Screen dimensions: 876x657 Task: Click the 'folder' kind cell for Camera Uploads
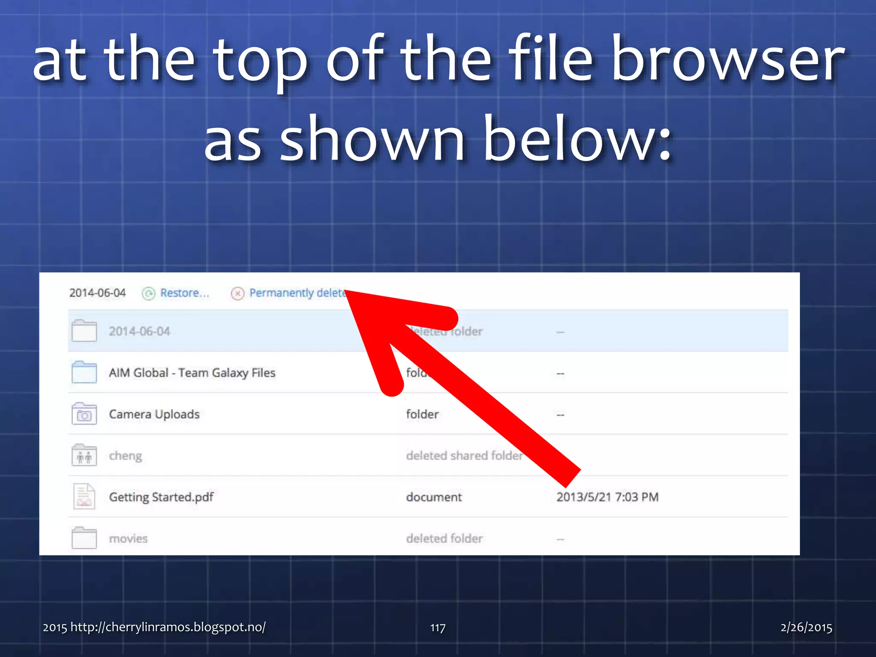(x=422, y=414)
